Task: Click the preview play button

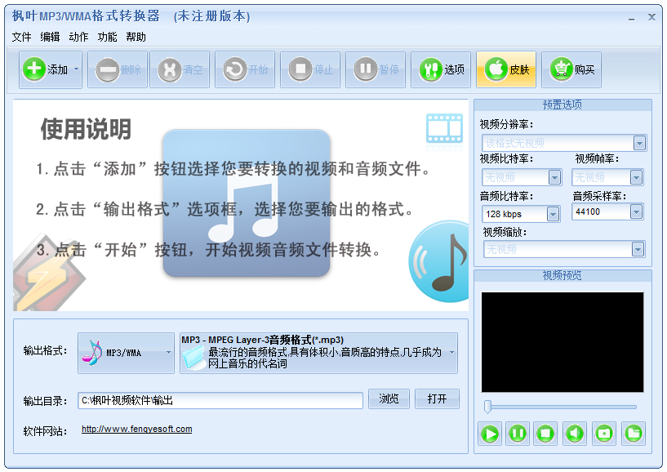Action: (x=490, y=434)
